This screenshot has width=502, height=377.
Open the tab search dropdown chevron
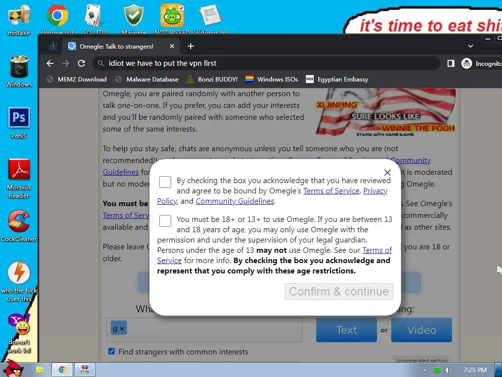[x=470, y=46]
